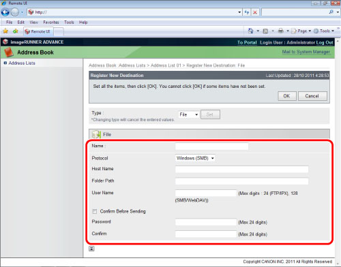341x267 pixels.
Task: Click the return-to-top icon below form
Action: [91, 249]
